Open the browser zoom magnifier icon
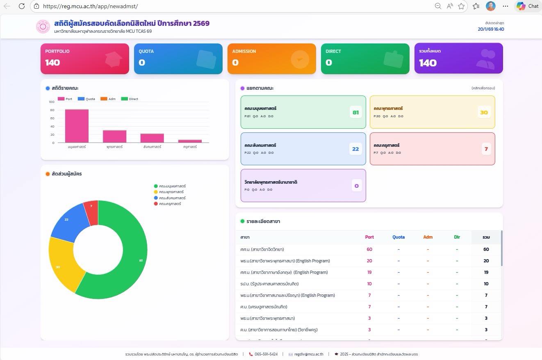The image size is (542, 360). [x=438, y=6]
